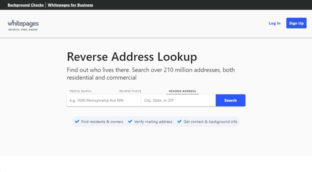Click the 'Verify mailing address' text

153,121
